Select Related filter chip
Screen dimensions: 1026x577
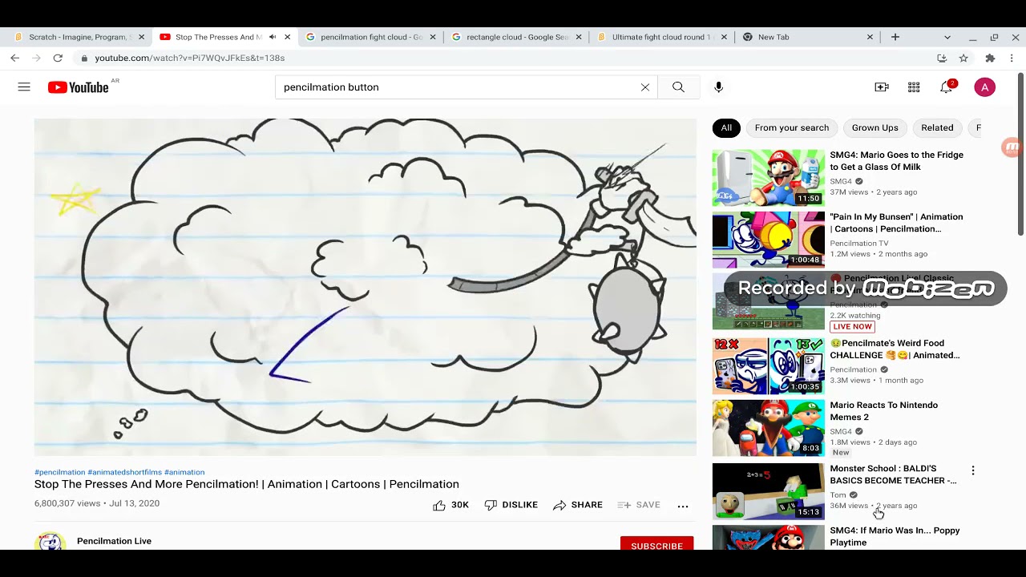(x=937, y=128)
